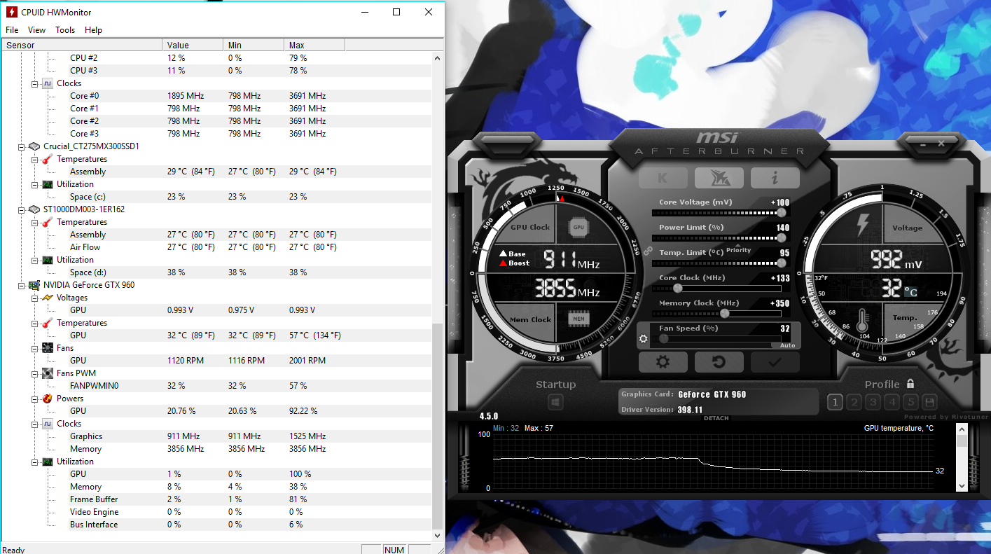Click the Min column header
Viewport: 991px width, 554px height.
coord(254,45)
